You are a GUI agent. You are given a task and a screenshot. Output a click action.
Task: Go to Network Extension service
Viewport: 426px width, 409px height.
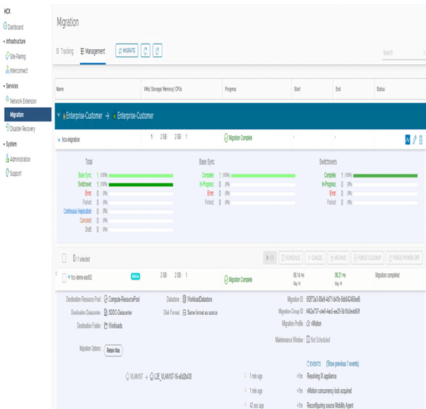click(21, 100)
